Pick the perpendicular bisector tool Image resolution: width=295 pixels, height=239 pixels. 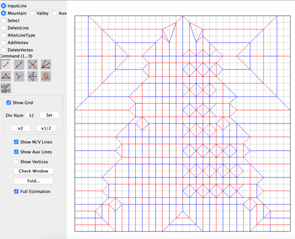tap(33, 65)
